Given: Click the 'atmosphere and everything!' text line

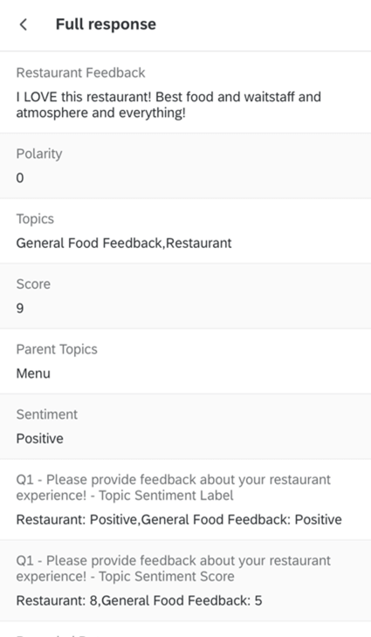Looking at the screenshot, I should pyautogui.click(x=100, y=113).
